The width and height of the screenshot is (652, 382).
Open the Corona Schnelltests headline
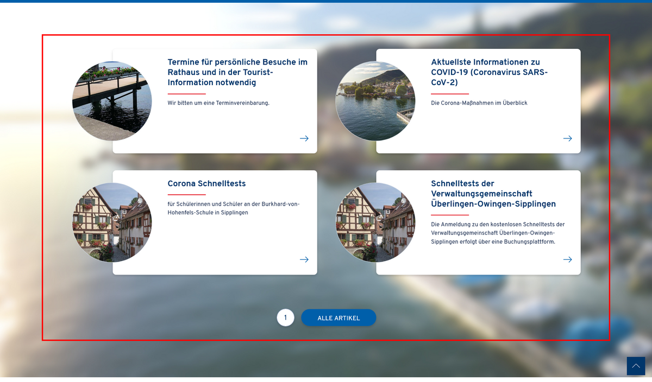[x=206, y=184]
